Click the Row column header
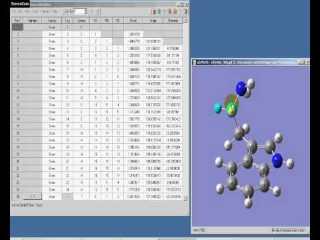The image size is (320, 240). point(17,21)
